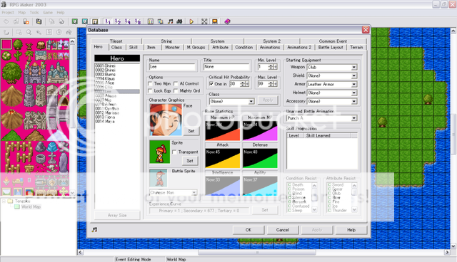Set map zoom to 1/8 scale

pos(138,21)
